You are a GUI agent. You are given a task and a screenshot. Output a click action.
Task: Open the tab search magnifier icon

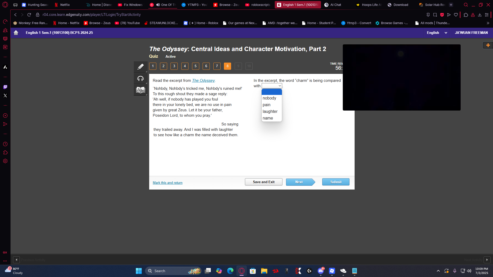click(466, 5)
